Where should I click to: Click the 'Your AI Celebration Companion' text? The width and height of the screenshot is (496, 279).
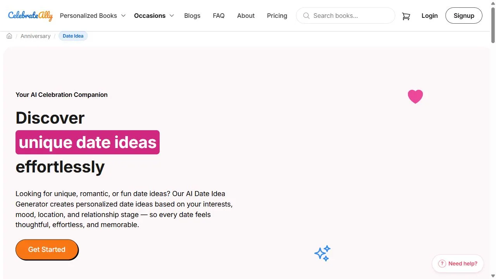coord(62,95)
